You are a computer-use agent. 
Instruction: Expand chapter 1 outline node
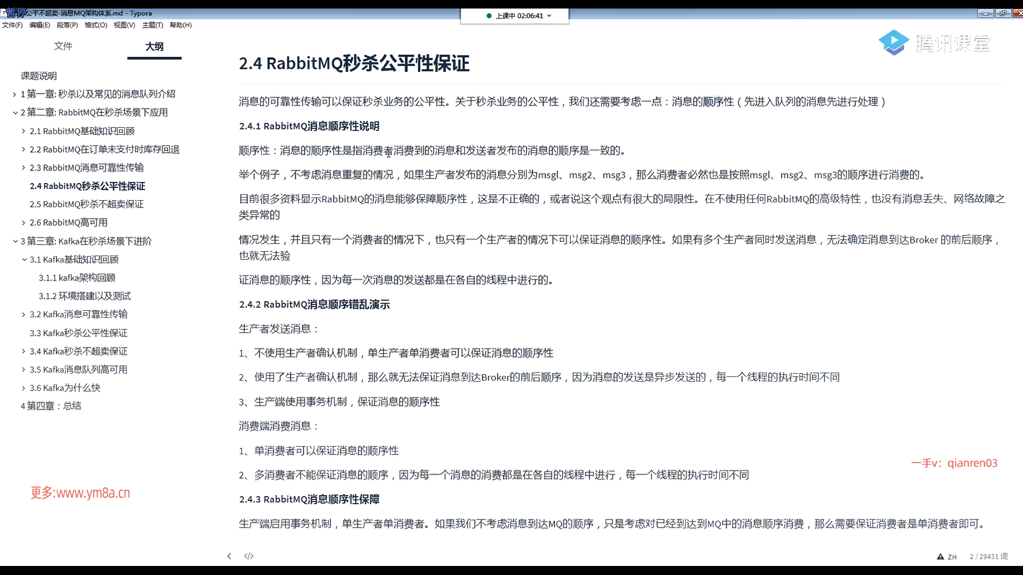(x=14, y=94)
